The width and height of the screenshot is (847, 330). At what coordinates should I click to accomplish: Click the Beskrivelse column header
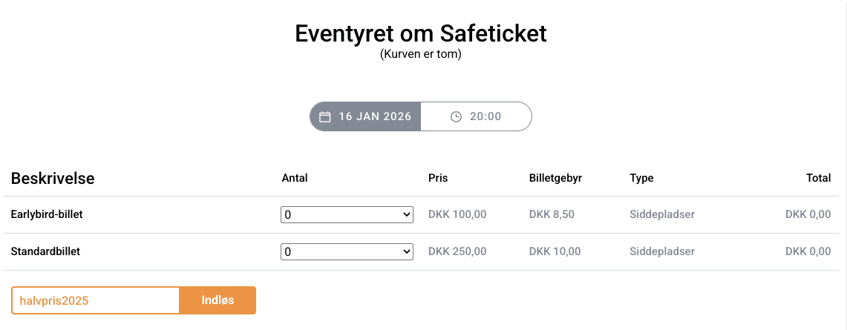[x=53, y=178]
